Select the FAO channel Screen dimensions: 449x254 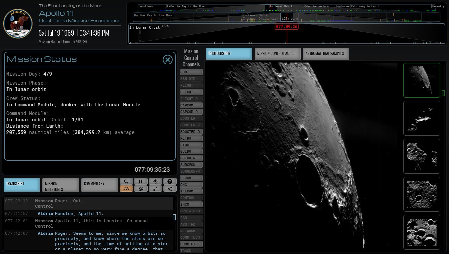[191, 218]
